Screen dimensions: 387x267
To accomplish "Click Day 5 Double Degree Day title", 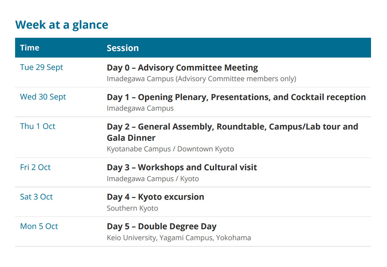I will click(162, 227).
